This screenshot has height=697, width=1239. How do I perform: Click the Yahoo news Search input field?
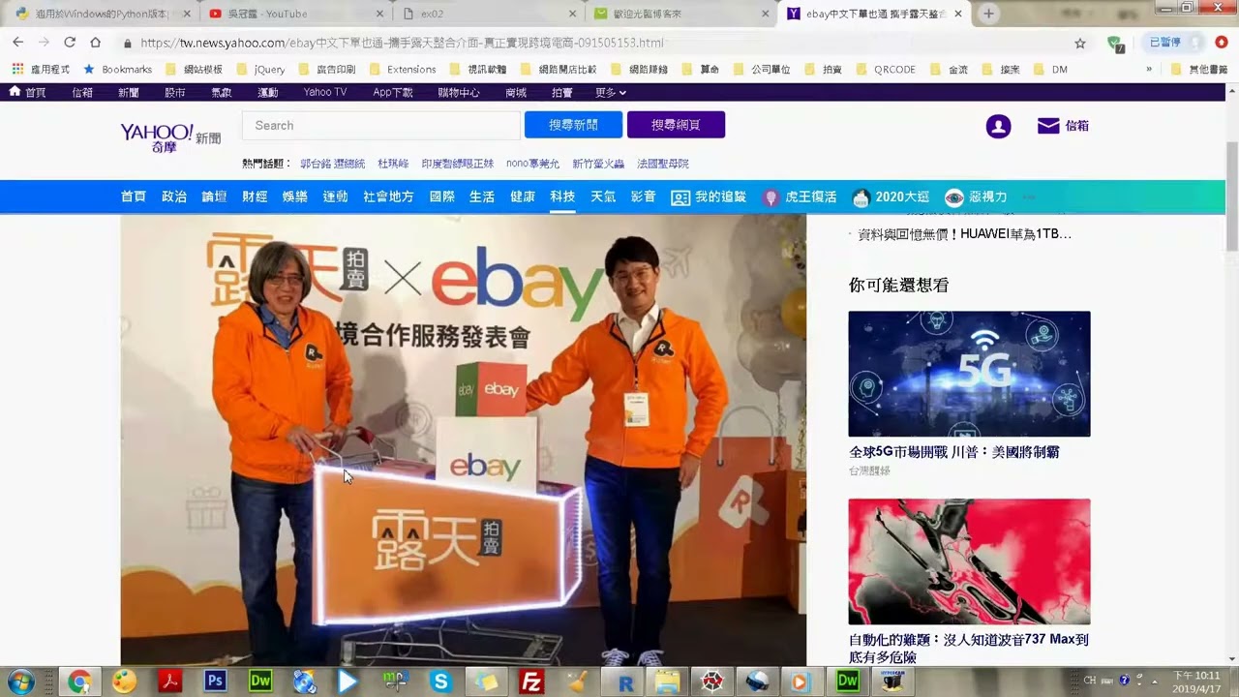(381, 125)
